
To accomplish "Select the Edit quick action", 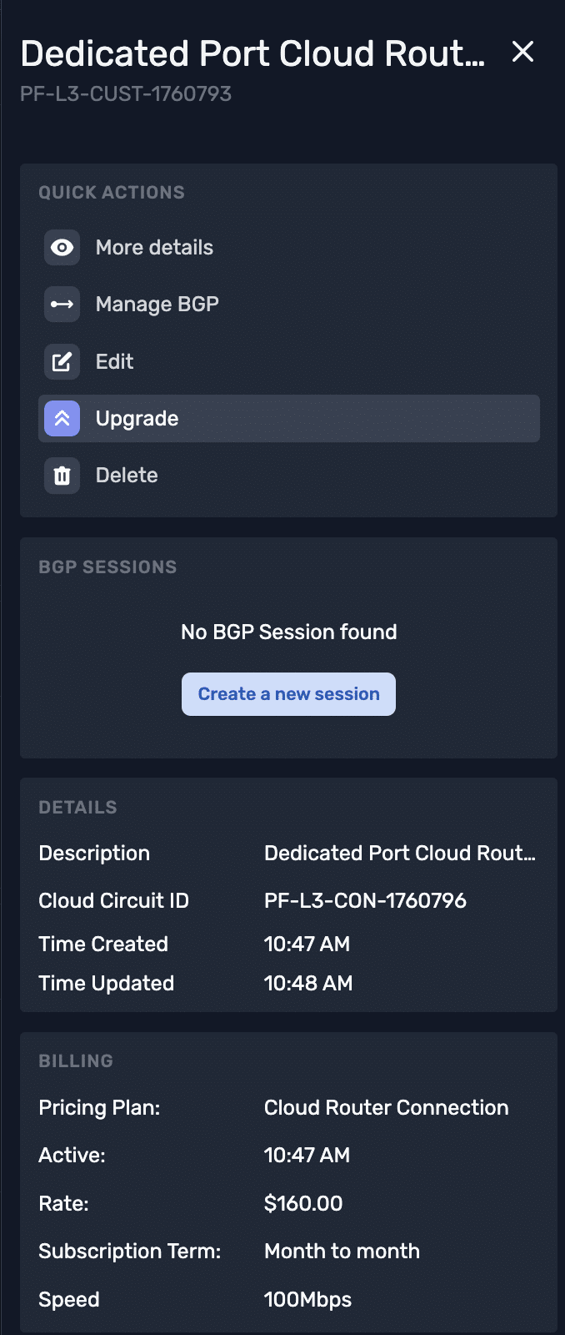I will point(114,361).
